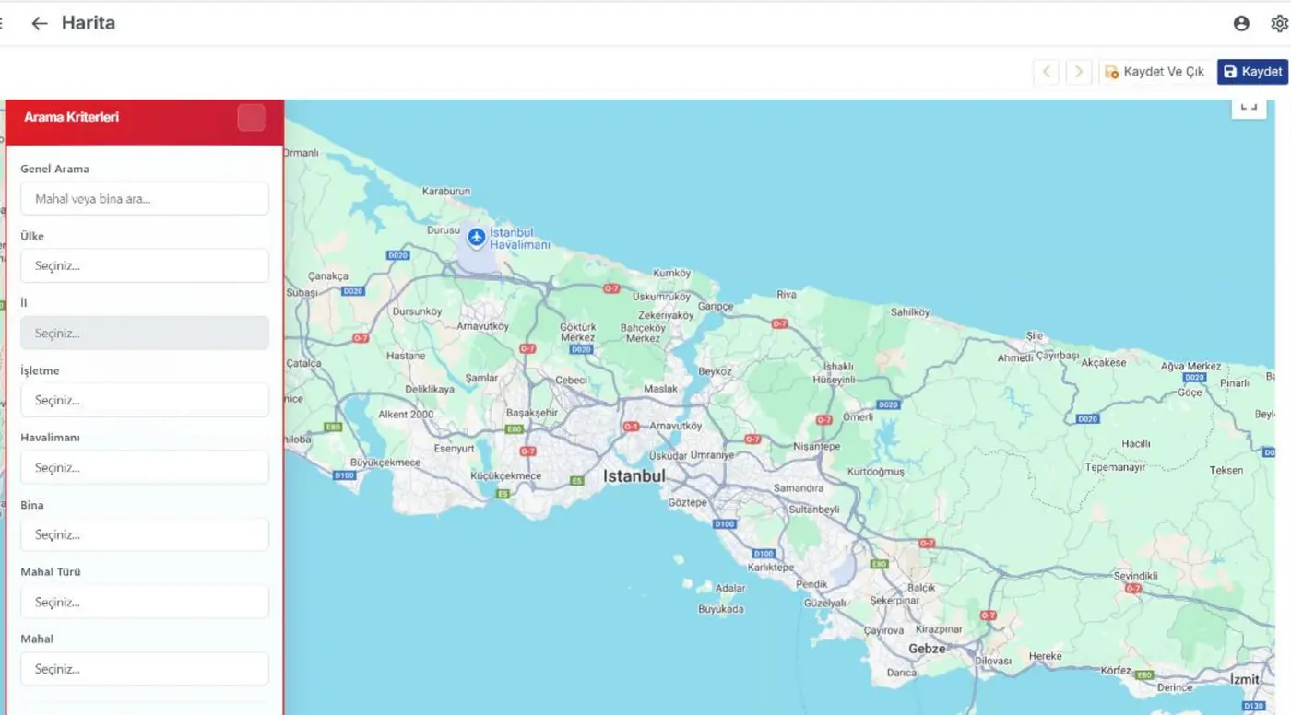Image resolution: width=1291 pixels, height=715 pixels.
Task: Open the Mahal Türü dropdown
Action: click(x=145, y=602)
